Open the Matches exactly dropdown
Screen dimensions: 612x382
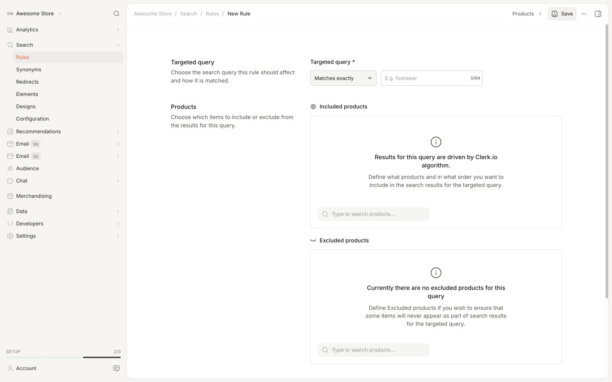(343, 78)
